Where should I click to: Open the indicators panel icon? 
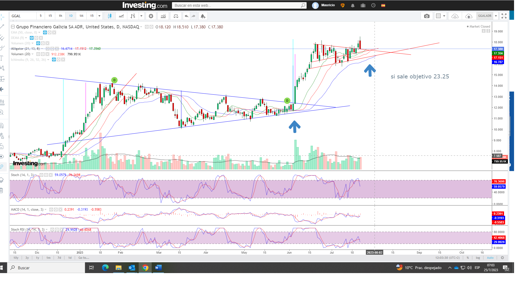pyautogui.click(x=163, y=16)
